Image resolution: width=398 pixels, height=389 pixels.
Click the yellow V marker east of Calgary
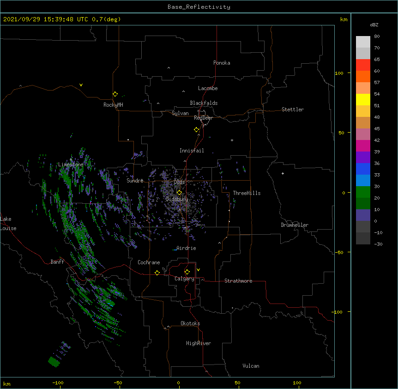click(198, 270)
